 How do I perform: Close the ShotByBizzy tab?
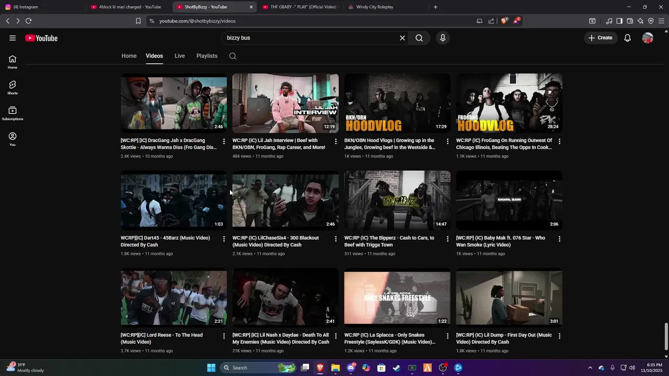(251, 7)
